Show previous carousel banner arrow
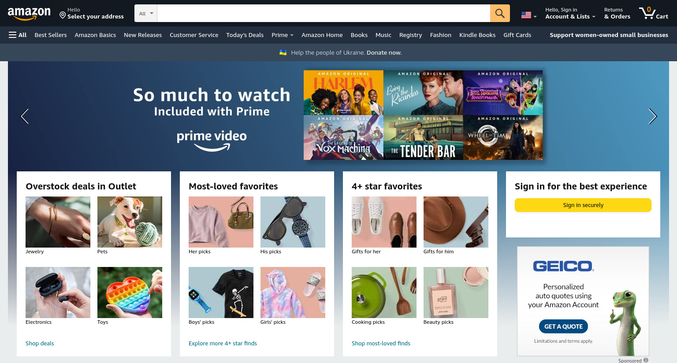Viewport: 677px width, 363px height. click(25, 116)
